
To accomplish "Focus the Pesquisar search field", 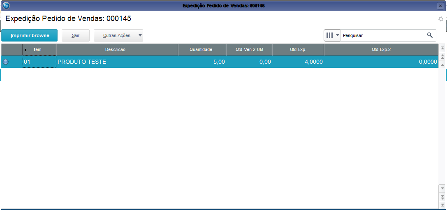I will click(382, 35).
